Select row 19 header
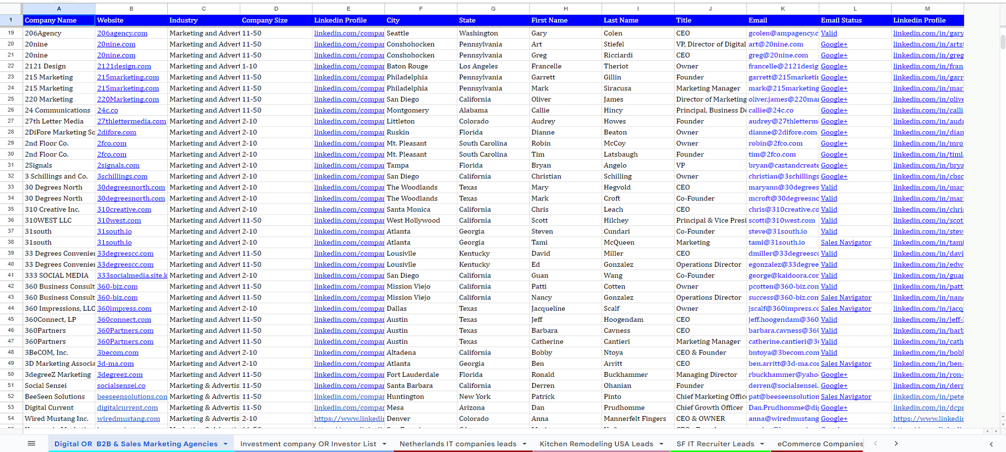The image size is (1006, 452). [11, 33]
